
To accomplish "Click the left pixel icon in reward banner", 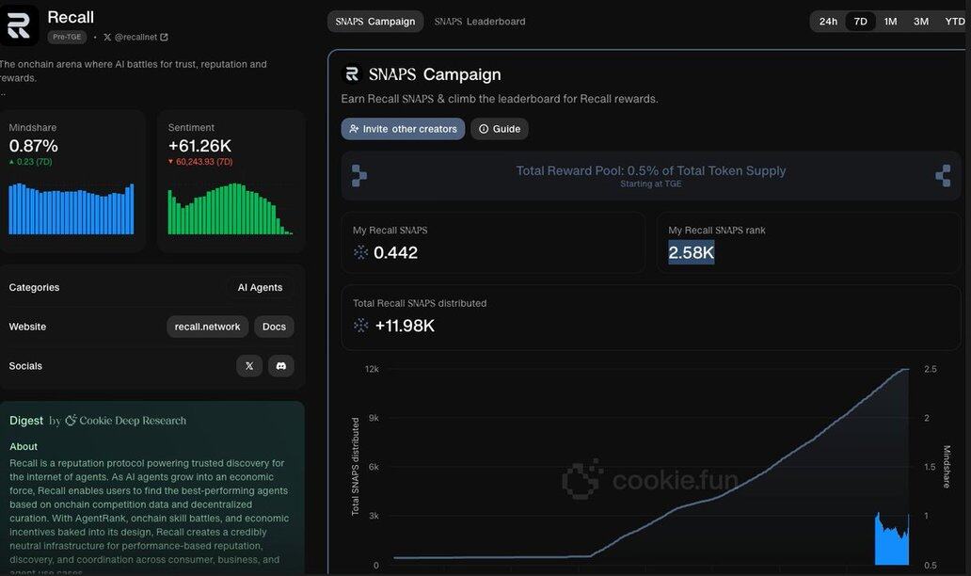I will 359,176.
